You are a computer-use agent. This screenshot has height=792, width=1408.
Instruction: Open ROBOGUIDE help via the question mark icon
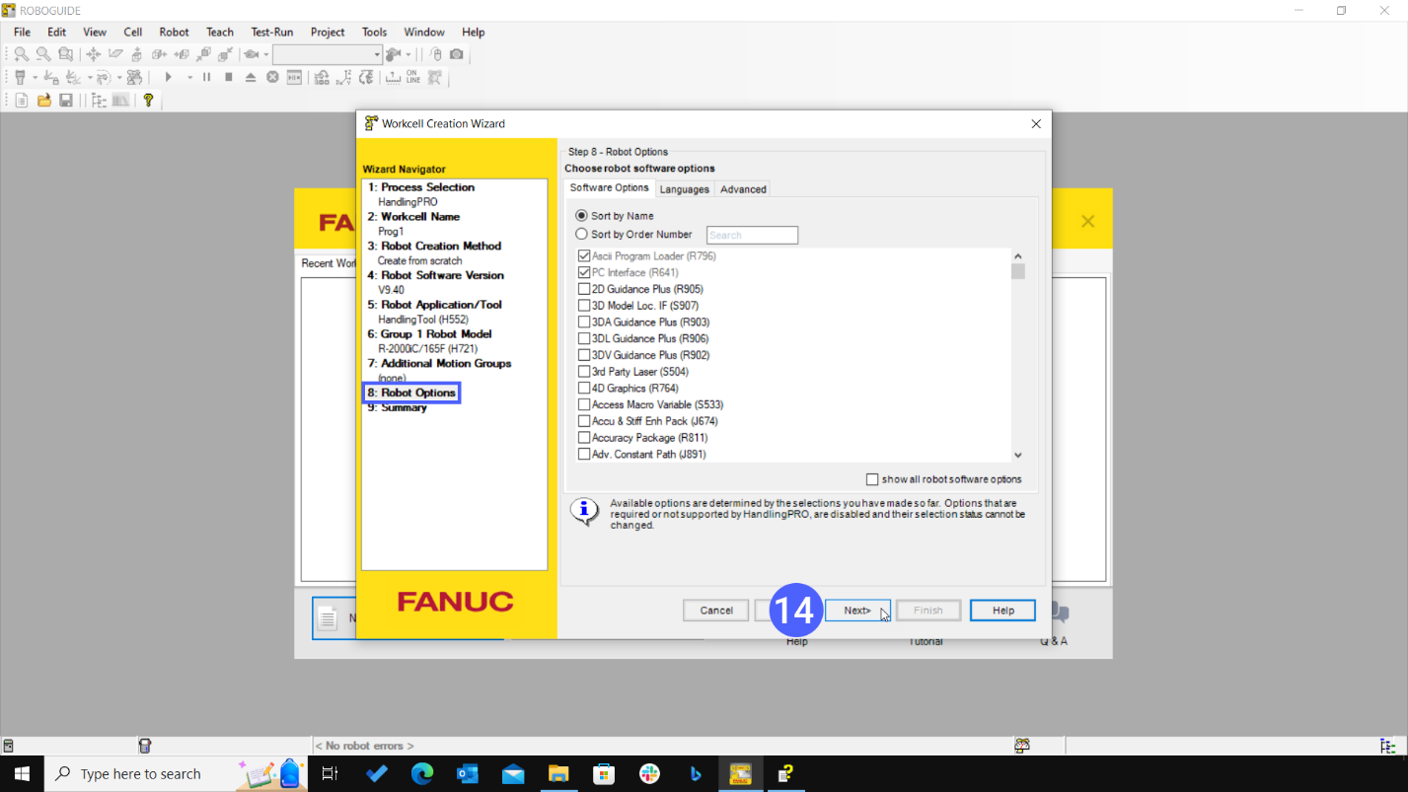pos(148,100)
